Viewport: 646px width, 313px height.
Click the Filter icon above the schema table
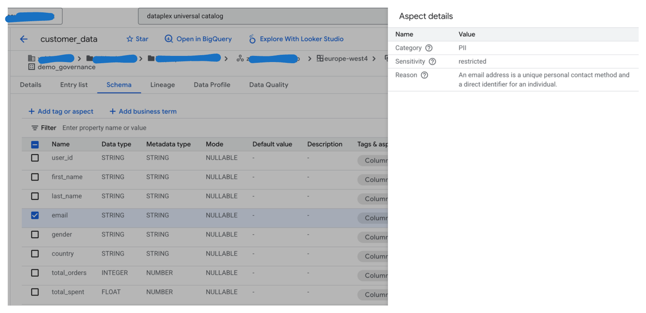(35, 128)
